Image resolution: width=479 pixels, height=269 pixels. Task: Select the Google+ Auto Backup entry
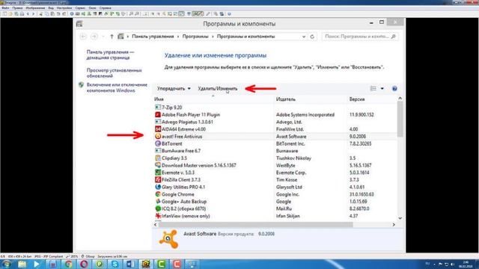(184, 201)
